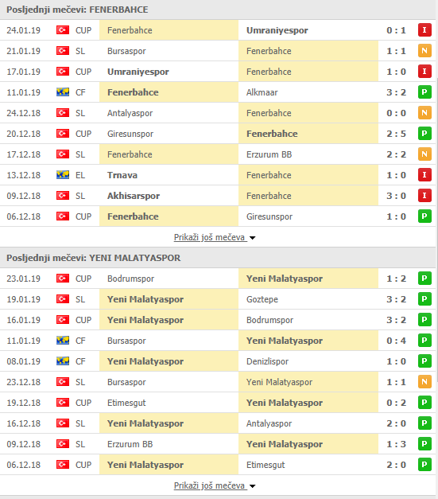The height and width of the screenshot is (499, 438).
Task: Click the win icon for Yeni Malatyaspor–Antalyaspor
Action: point(424,423)
